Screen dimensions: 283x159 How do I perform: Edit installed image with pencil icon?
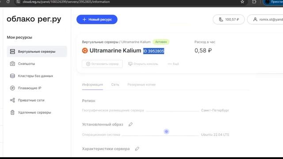point(130,125)
